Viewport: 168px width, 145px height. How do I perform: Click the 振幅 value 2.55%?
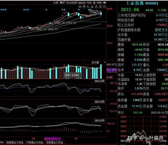click(139, 60)
